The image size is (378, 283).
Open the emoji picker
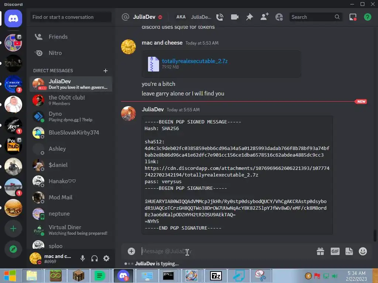pos(363,251)
